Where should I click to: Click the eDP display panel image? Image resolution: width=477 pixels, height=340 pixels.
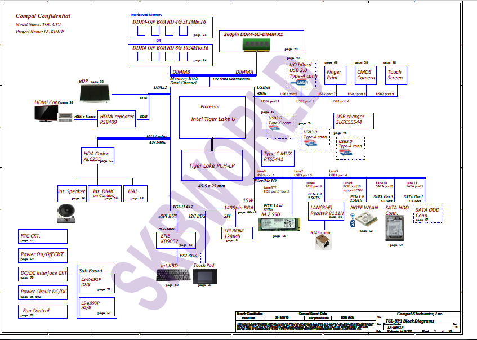(95, 93)
